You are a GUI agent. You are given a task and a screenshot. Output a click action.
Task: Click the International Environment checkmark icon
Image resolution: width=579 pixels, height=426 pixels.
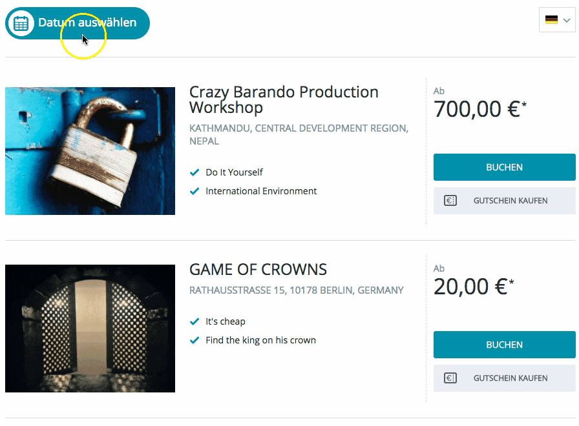(195, 191)
